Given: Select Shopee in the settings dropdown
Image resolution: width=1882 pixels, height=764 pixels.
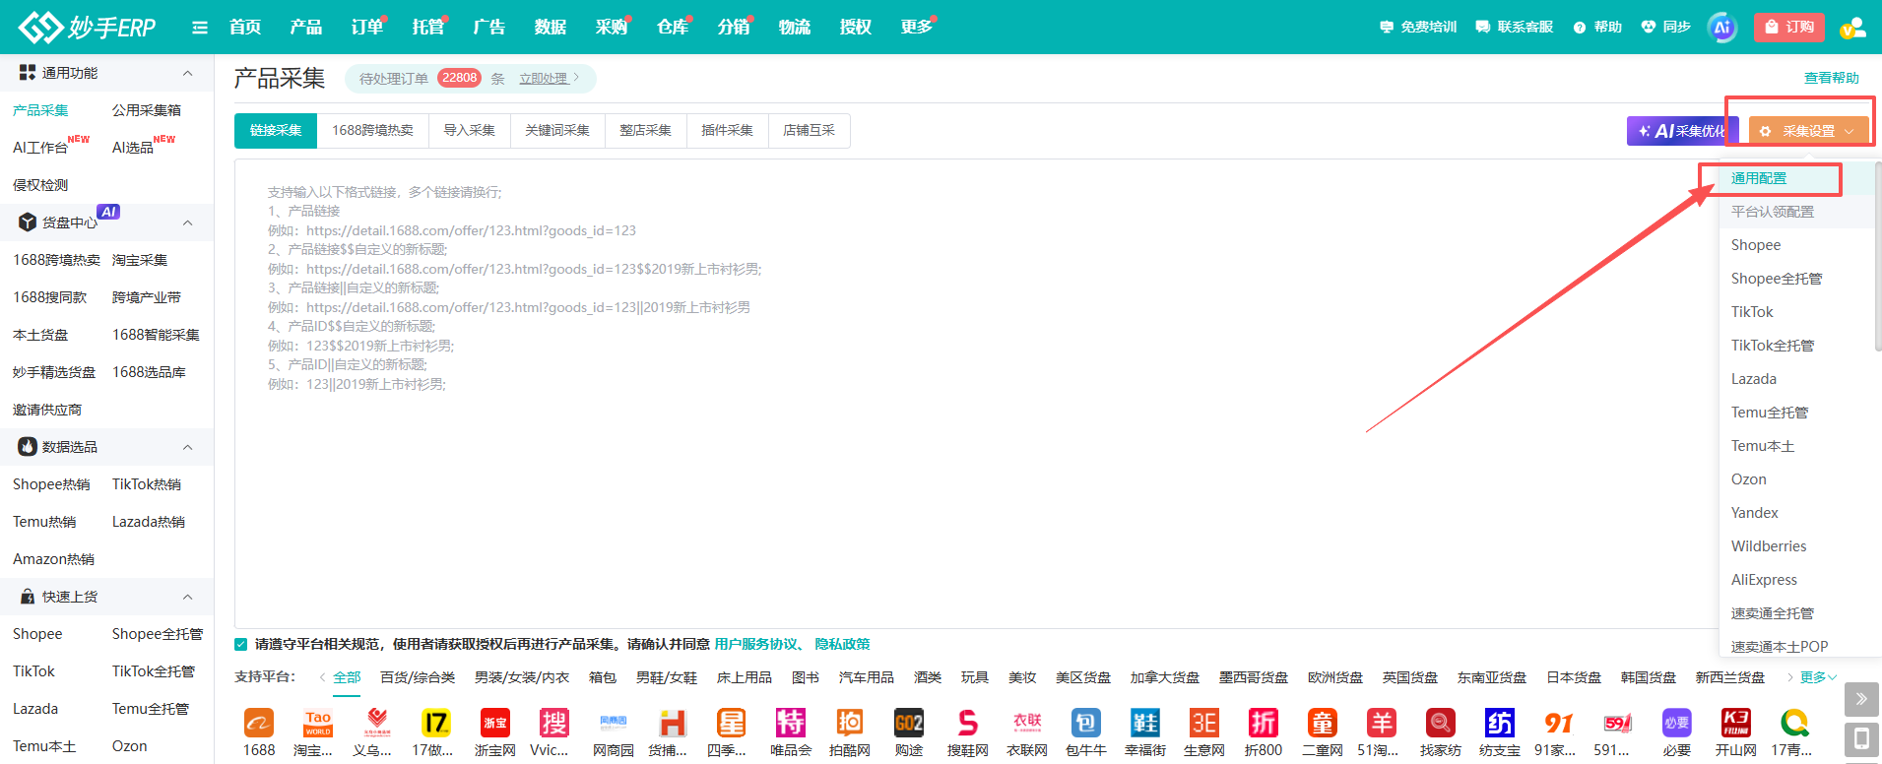Looking at the screenshot, I should click(x=1756, y=245).
